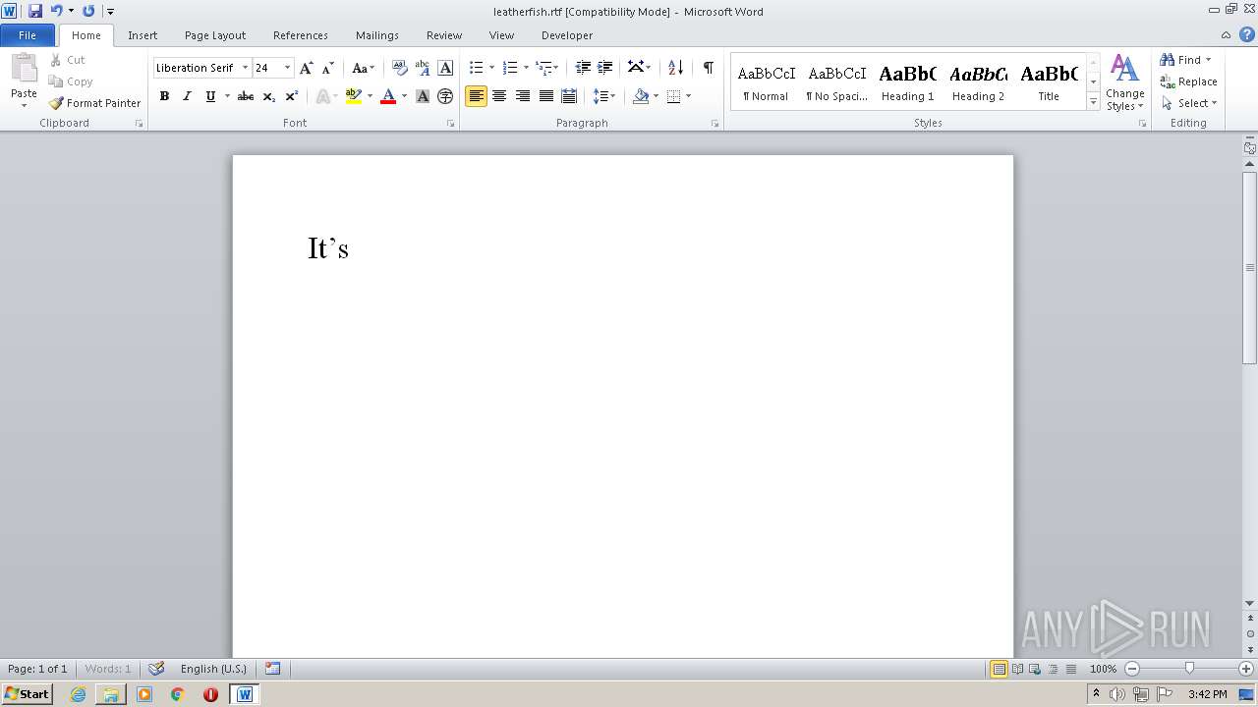The image size is (1258, 707).
Task: Switch to Web Layout view
Action: point(1035,669)
